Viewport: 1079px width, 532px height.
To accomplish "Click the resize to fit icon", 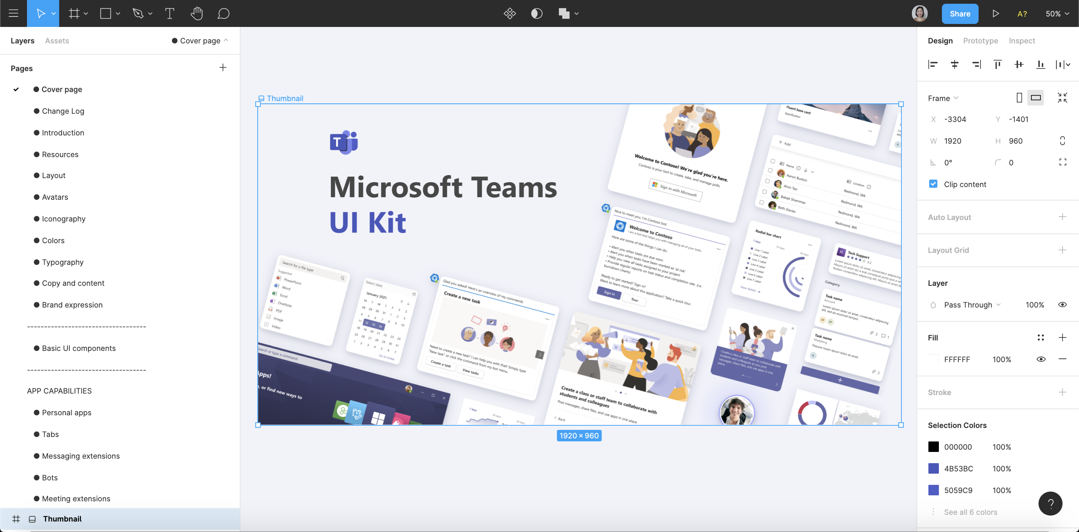I will pyautogui.click(x=1062, y=98).
